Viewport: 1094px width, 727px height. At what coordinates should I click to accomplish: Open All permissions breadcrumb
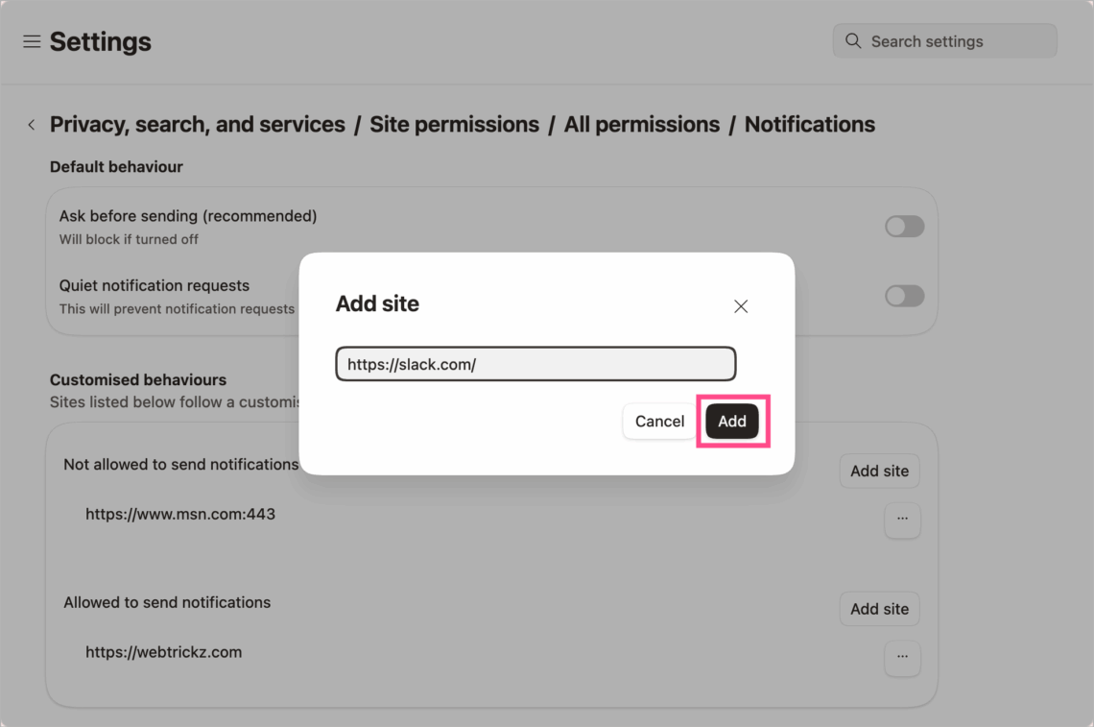(x=641, y=124)
